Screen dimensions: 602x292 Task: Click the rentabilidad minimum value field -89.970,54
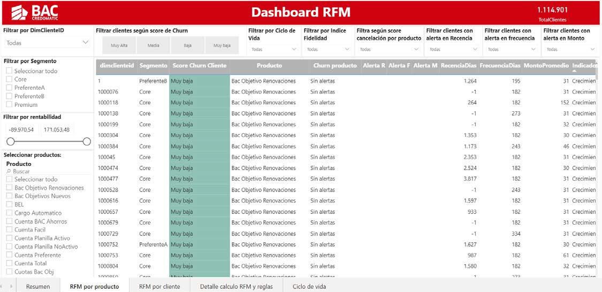click(21, 130)
